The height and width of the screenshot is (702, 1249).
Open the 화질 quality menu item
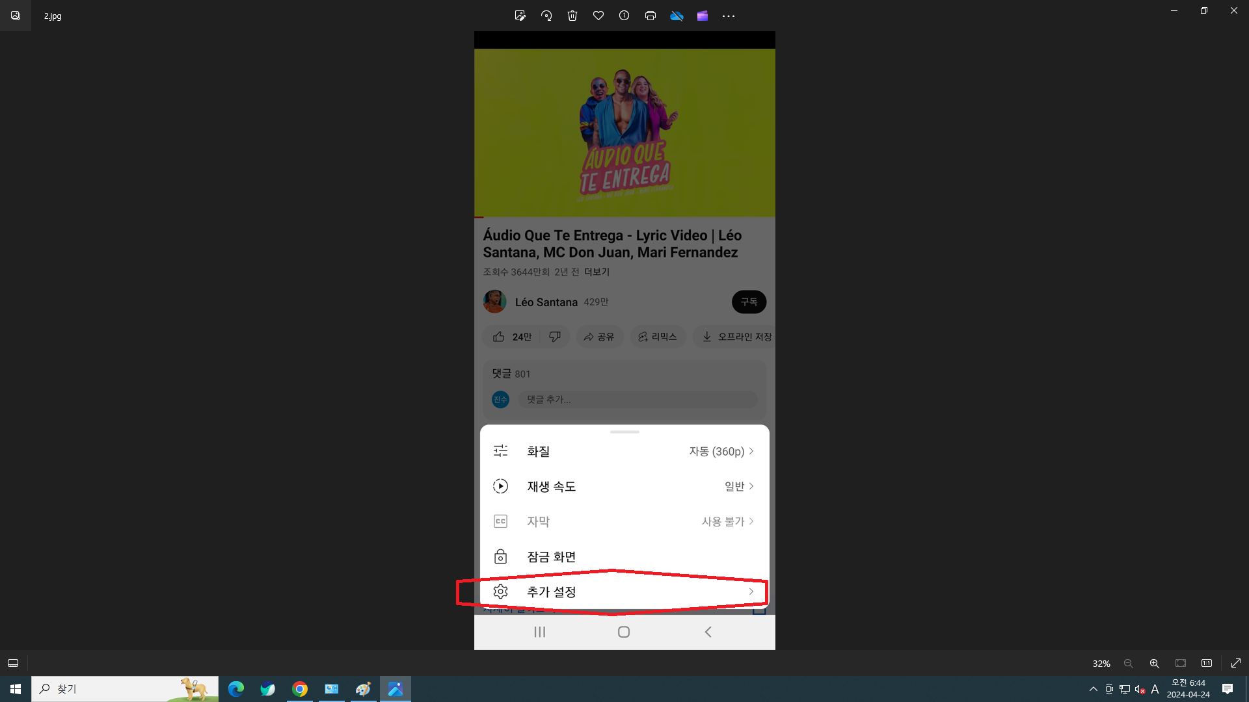click(624, 451)
